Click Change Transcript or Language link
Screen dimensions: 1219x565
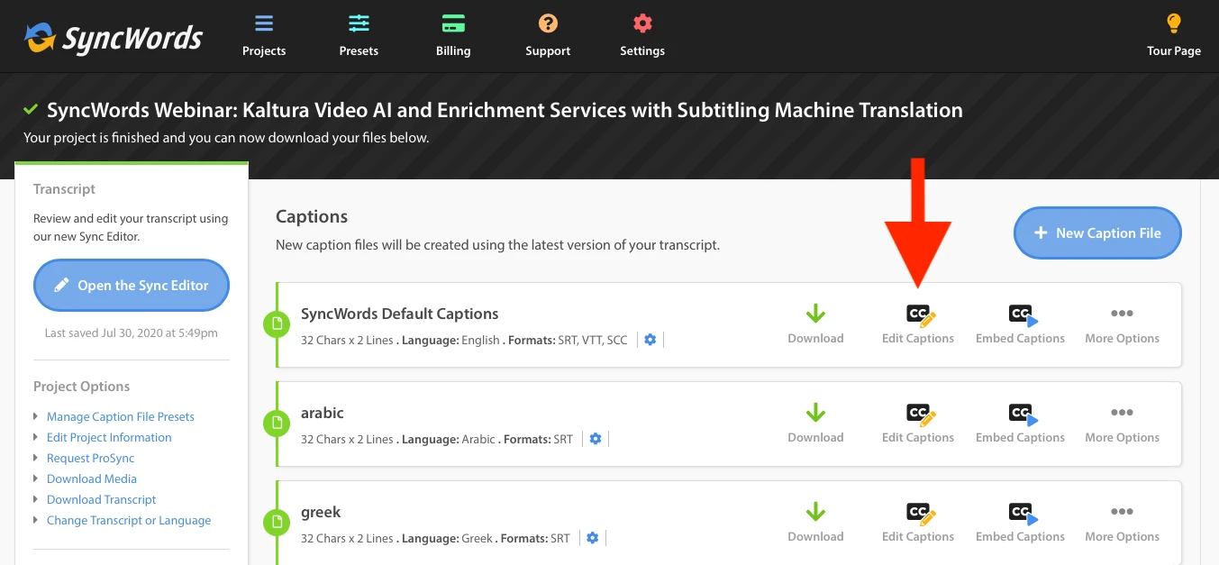[129, 520]
